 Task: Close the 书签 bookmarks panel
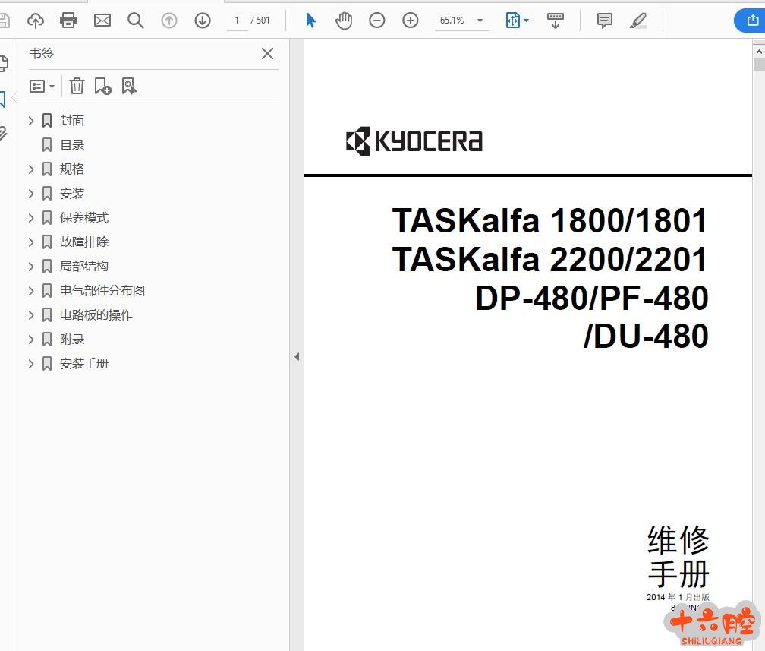pyautogui.click(x=267, y=53)
